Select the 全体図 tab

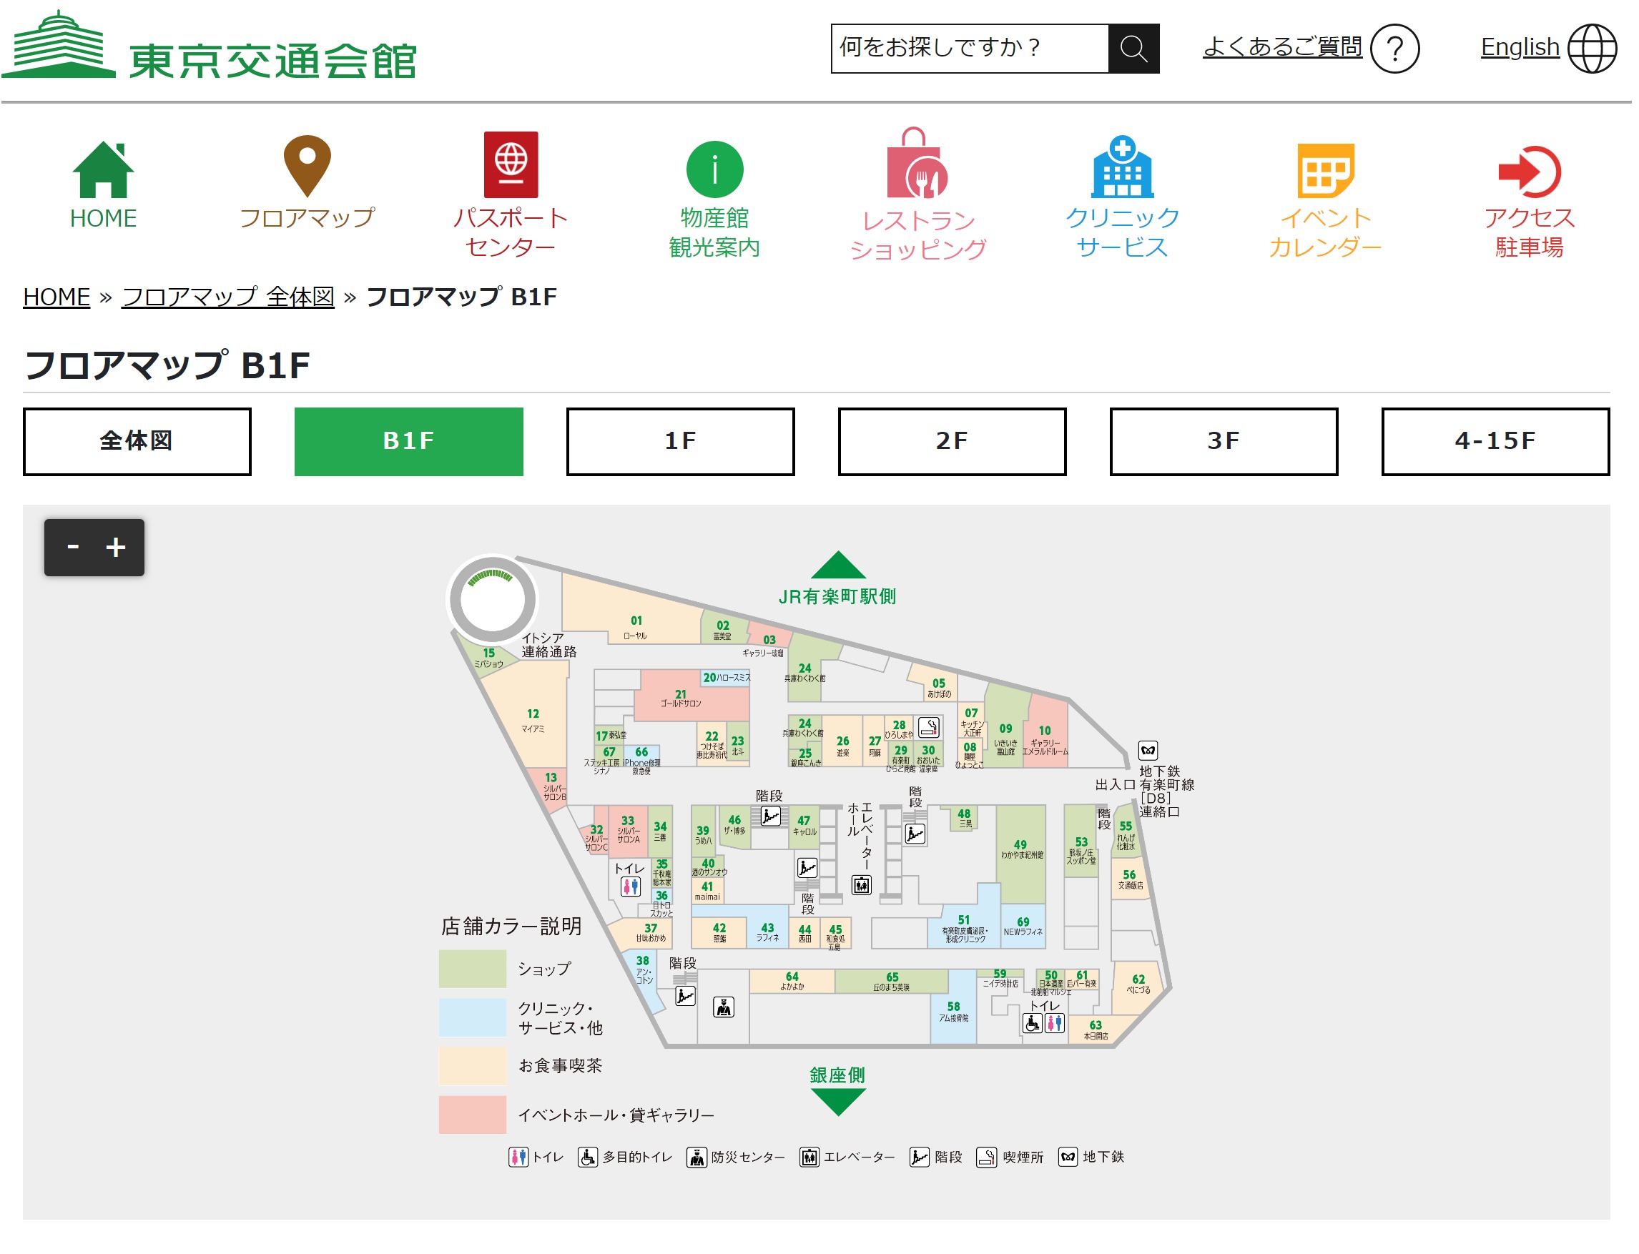click(137, 442)
